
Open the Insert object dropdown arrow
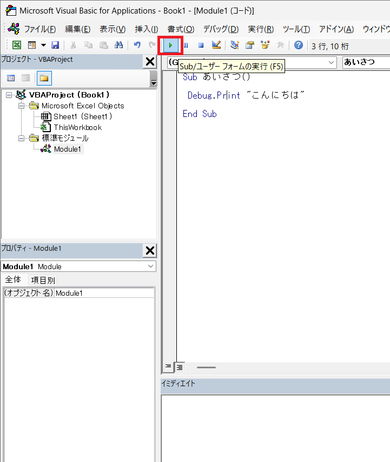pos(44,45)
